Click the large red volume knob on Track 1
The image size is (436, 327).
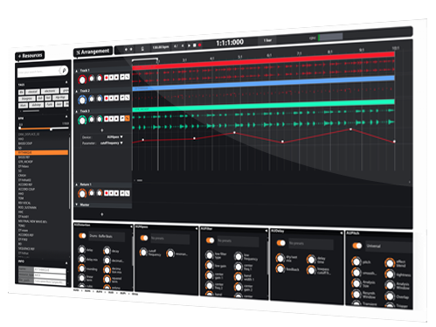pyautogui.click(x=82, y=80)
